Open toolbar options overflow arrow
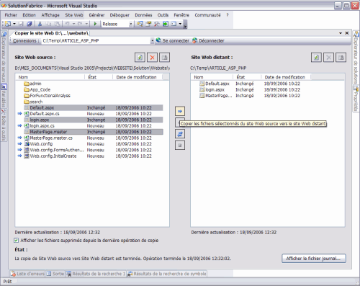This screenshot has height=286, width=360. click(x=185, y=24)
